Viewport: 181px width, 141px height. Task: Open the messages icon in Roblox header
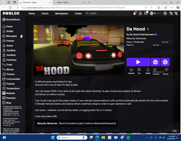pos(146,13)
